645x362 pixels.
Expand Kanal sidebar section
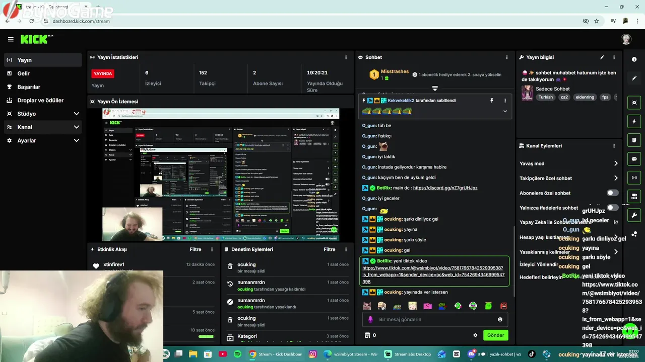click(x=43, y=127)
